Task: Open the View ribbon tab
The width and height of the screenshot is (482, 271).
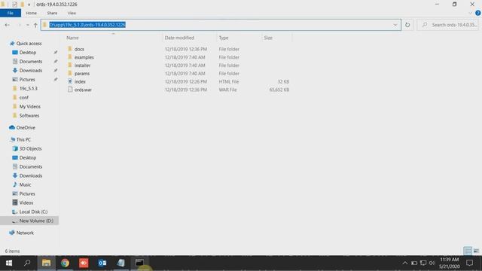Action: pyautogui.click(x=72, y=13)
